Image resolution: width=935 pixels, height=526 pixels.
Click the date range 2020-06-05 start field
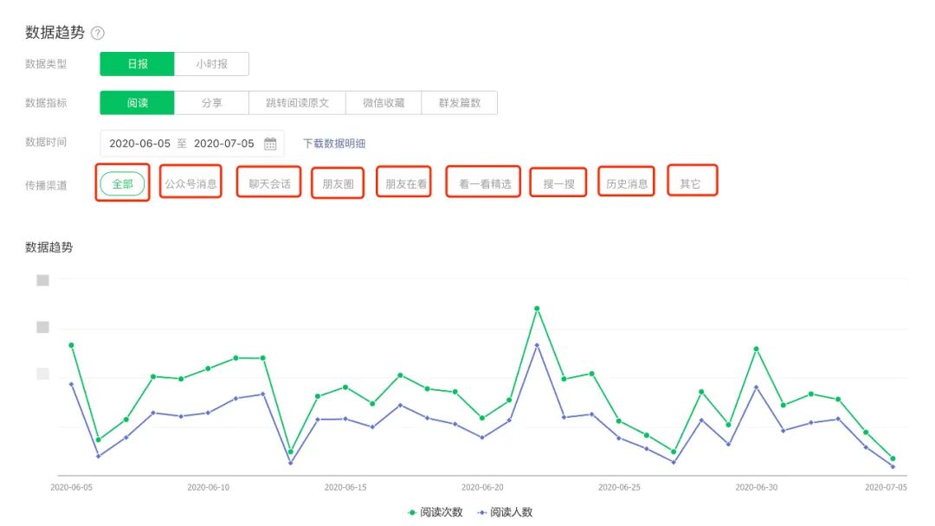click(x=139, y=144)
